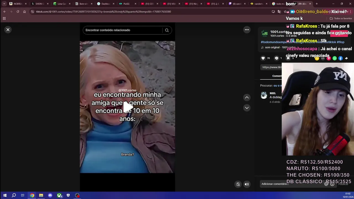Share the video via WhatsApp icon
Screen dimensions: 354x199
coord(335,58)
